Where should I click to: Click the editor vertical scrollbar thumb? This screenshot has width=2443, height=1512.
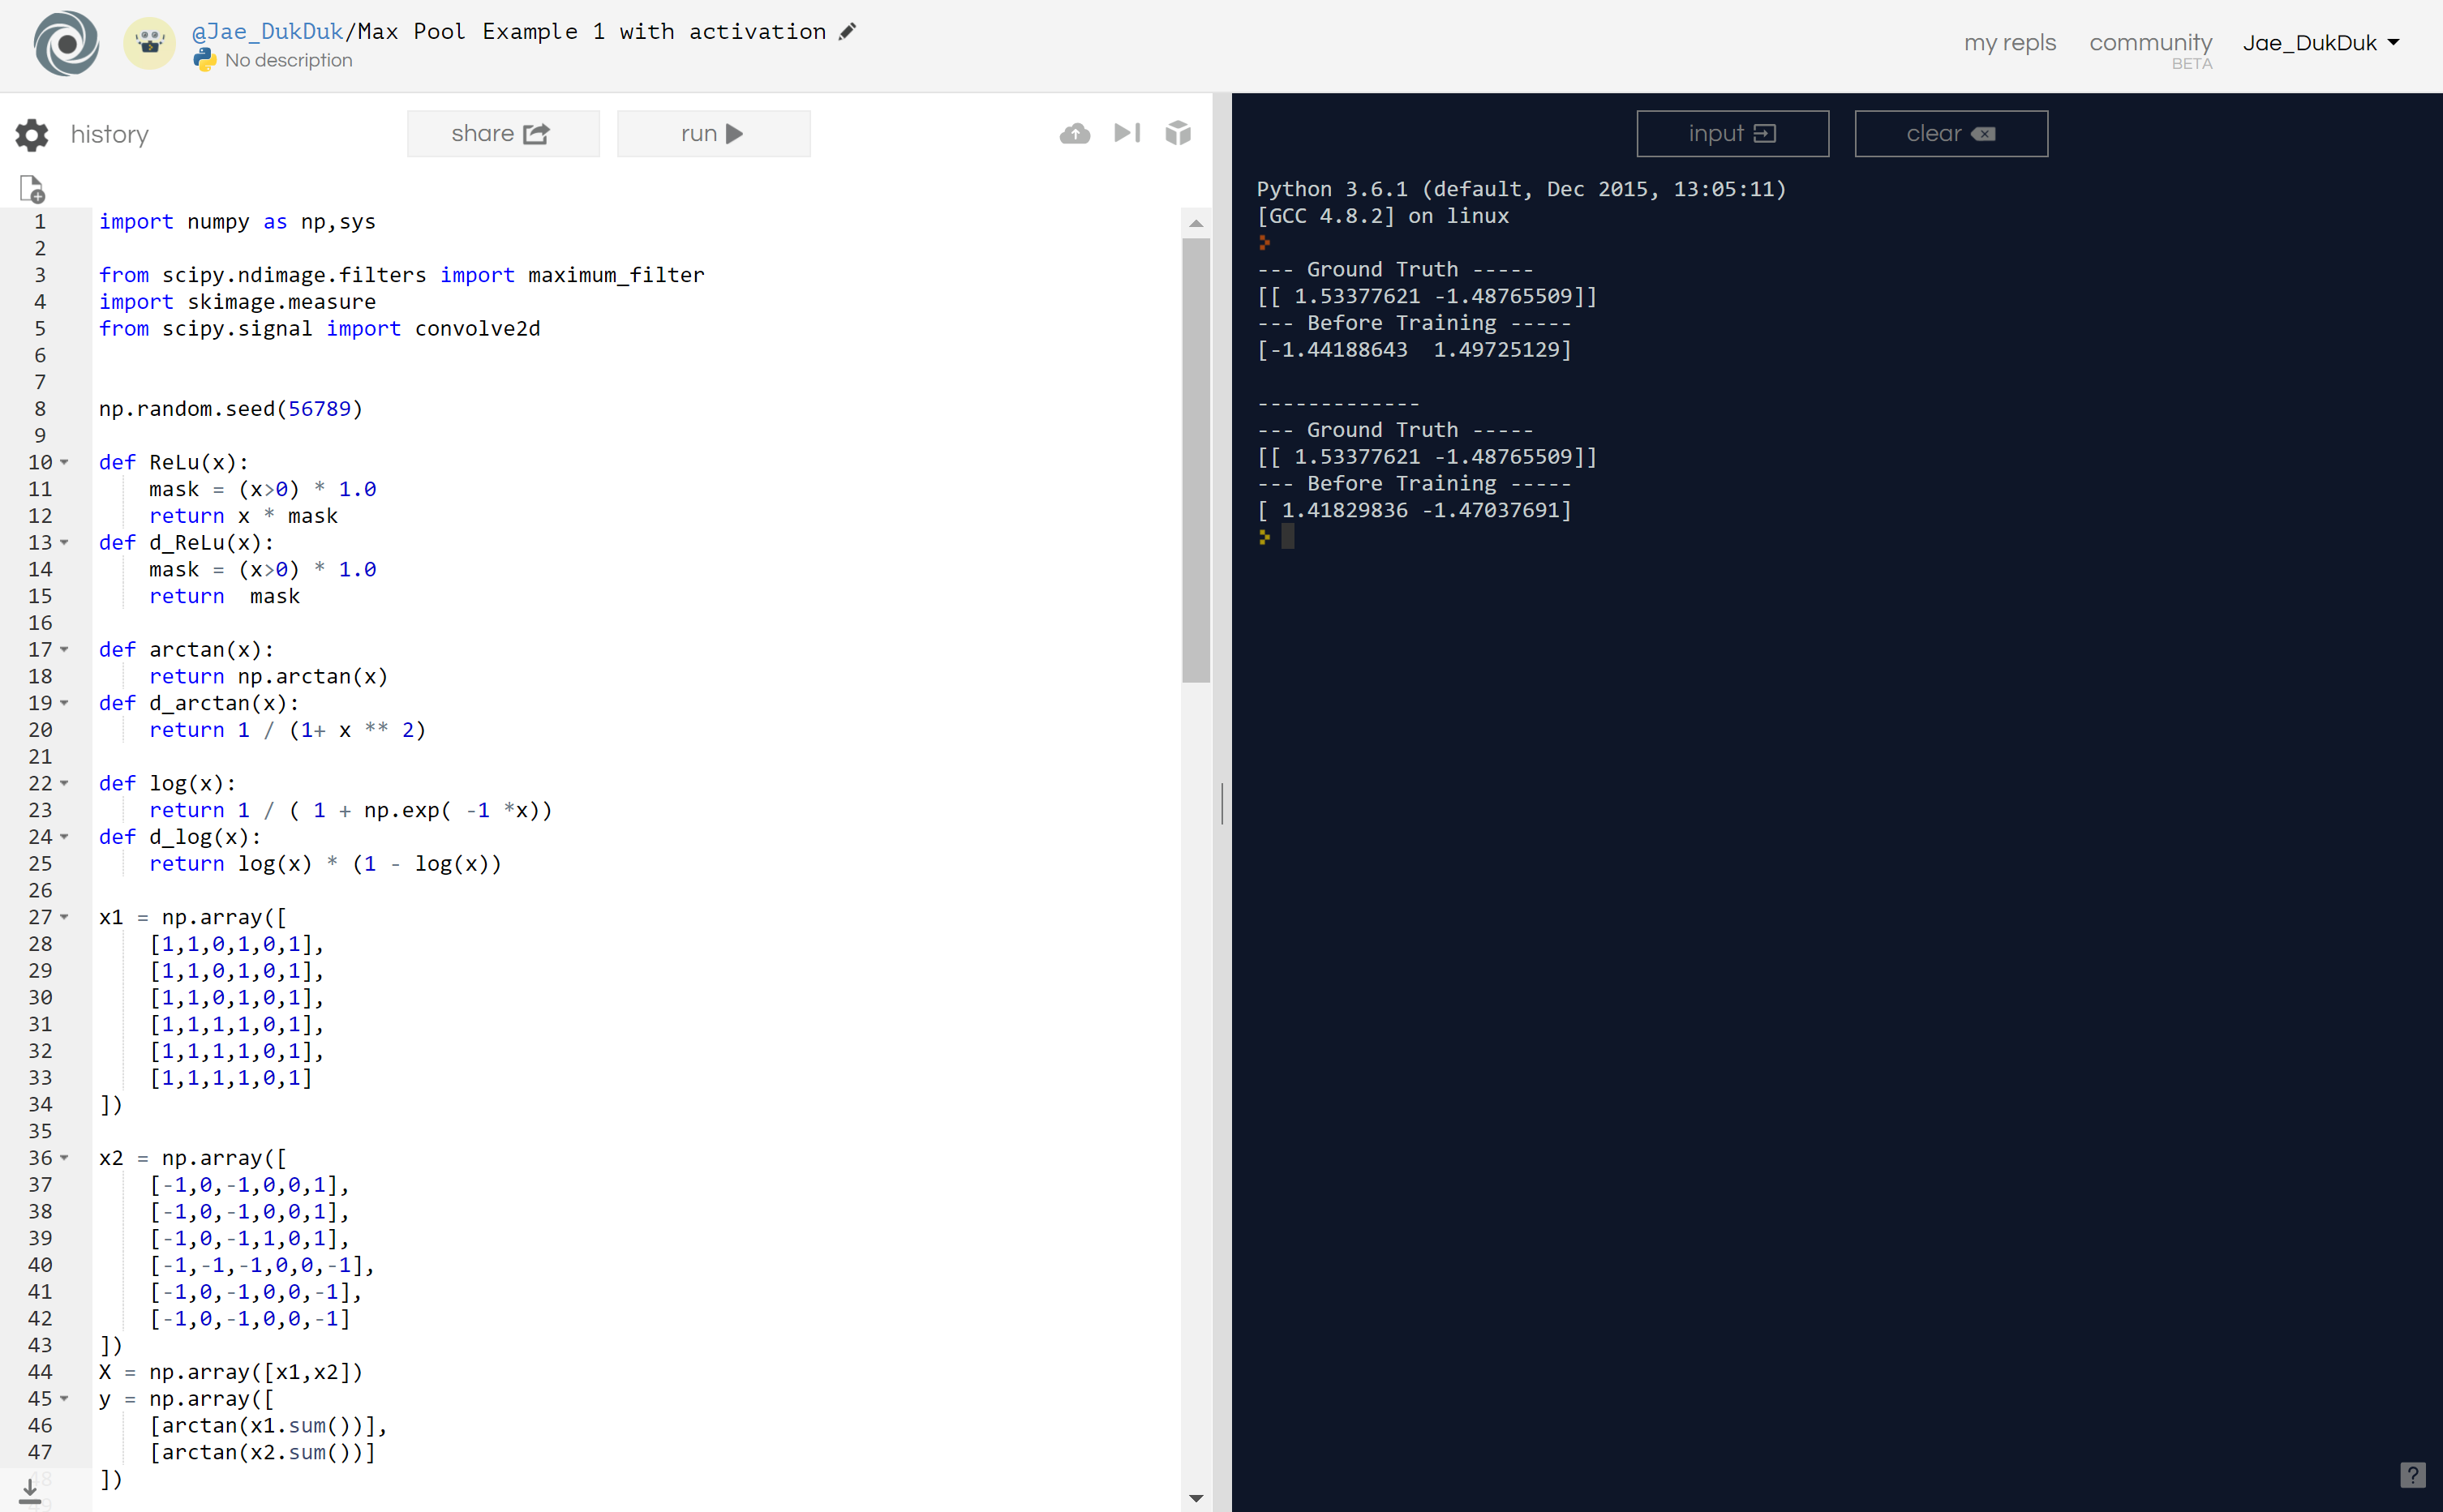[1196, 460]
